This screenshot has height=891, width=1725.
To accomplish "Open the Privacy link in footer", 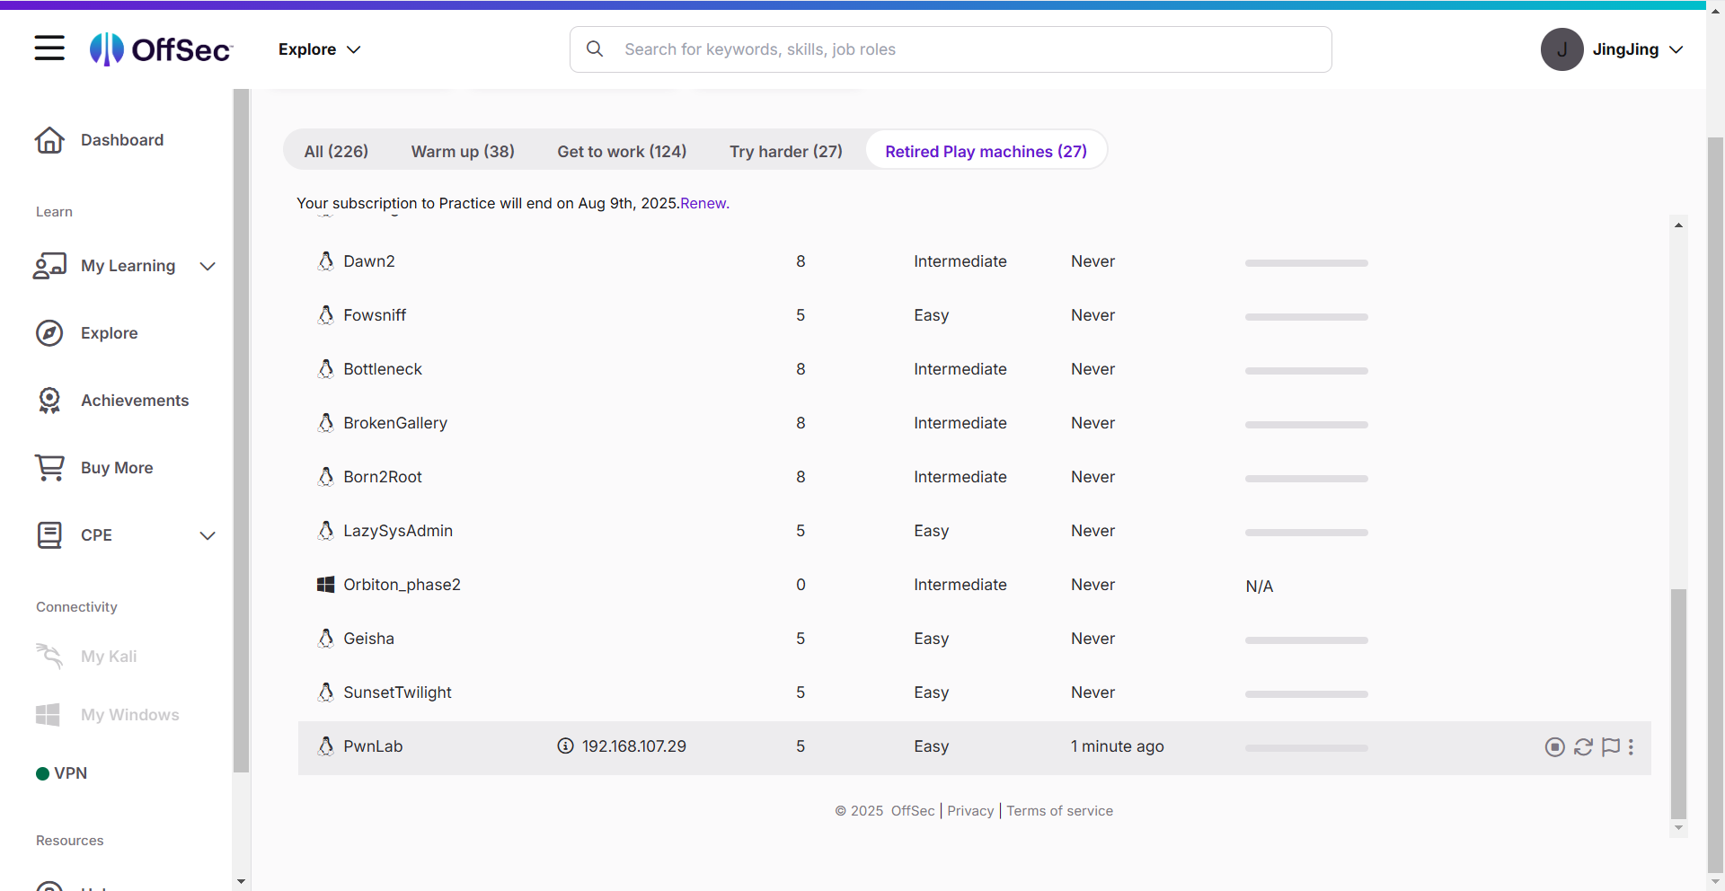I will (x=970, y=811).
